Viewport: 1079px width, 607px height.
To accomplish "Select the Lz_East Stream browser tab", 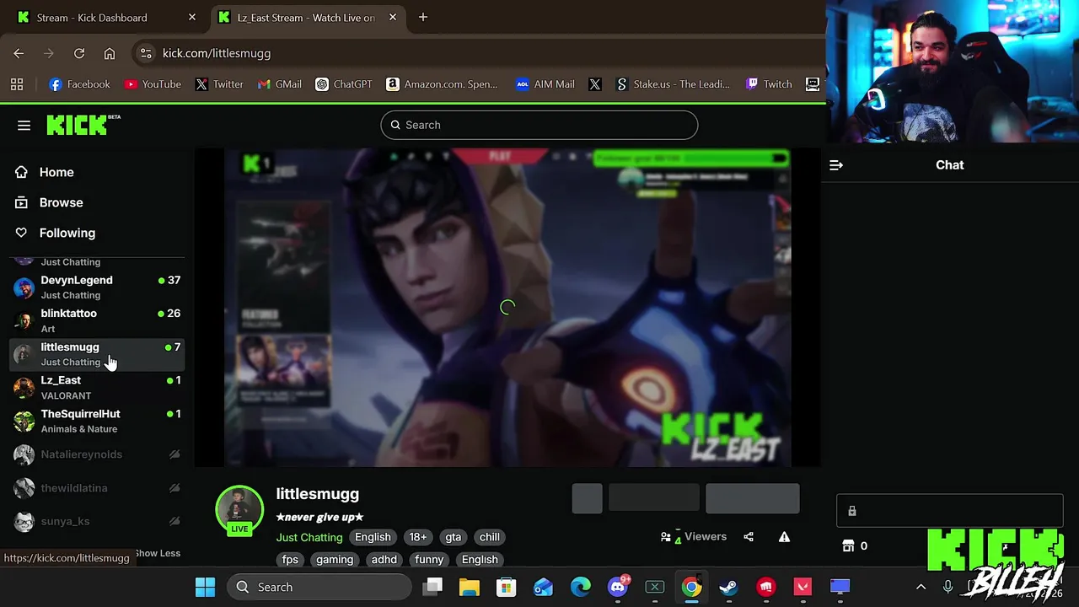I will pos(306,18).
